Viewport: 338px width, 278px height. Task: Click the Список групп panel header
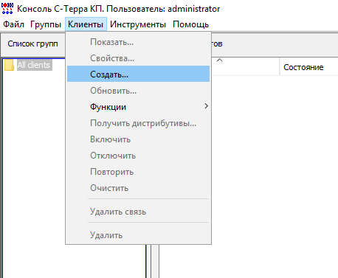pyautogui.click(x=32, y=44)
